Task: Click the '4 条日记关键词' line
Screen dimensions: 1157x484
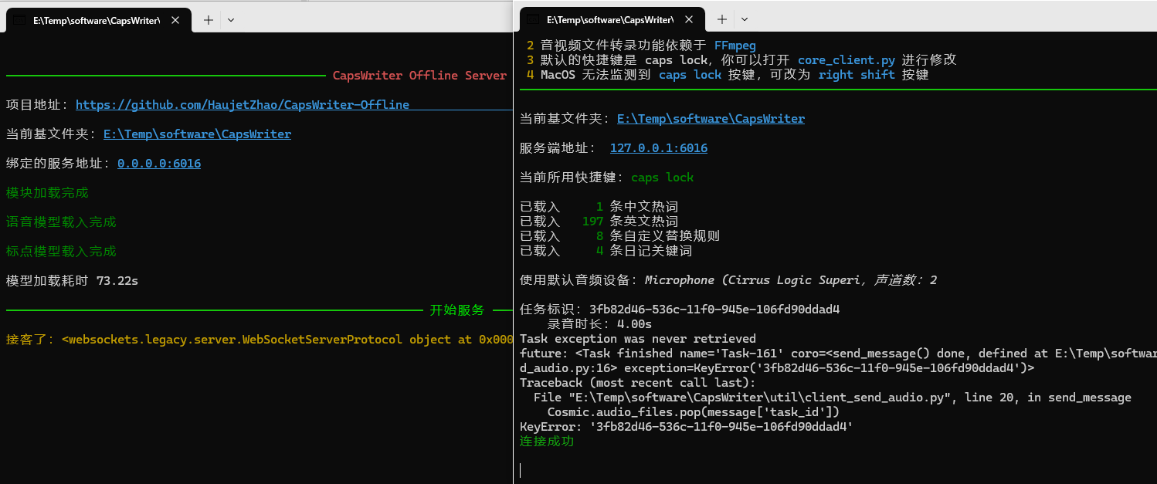Action: (606, 251)
